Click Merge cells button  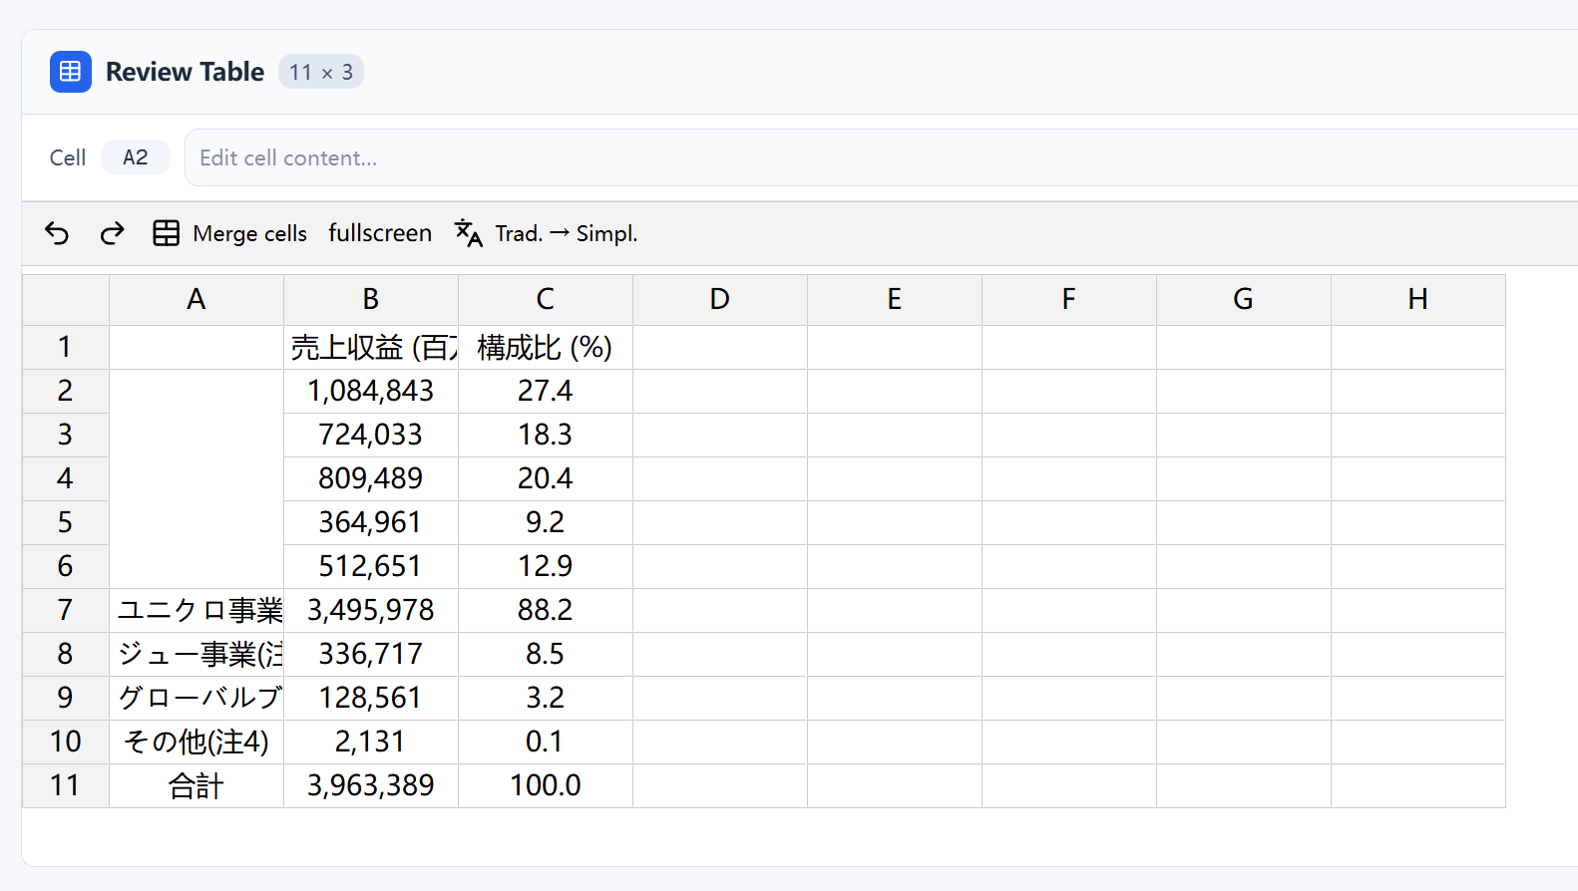pos(230,233)
